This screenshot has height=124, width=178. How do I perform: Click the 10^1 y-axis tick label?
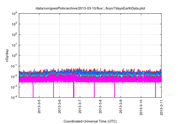(14, 45)
